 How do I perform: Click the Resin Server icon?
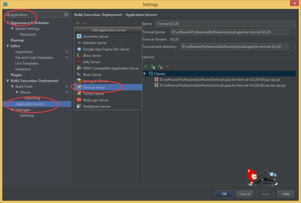pos(79,74)
